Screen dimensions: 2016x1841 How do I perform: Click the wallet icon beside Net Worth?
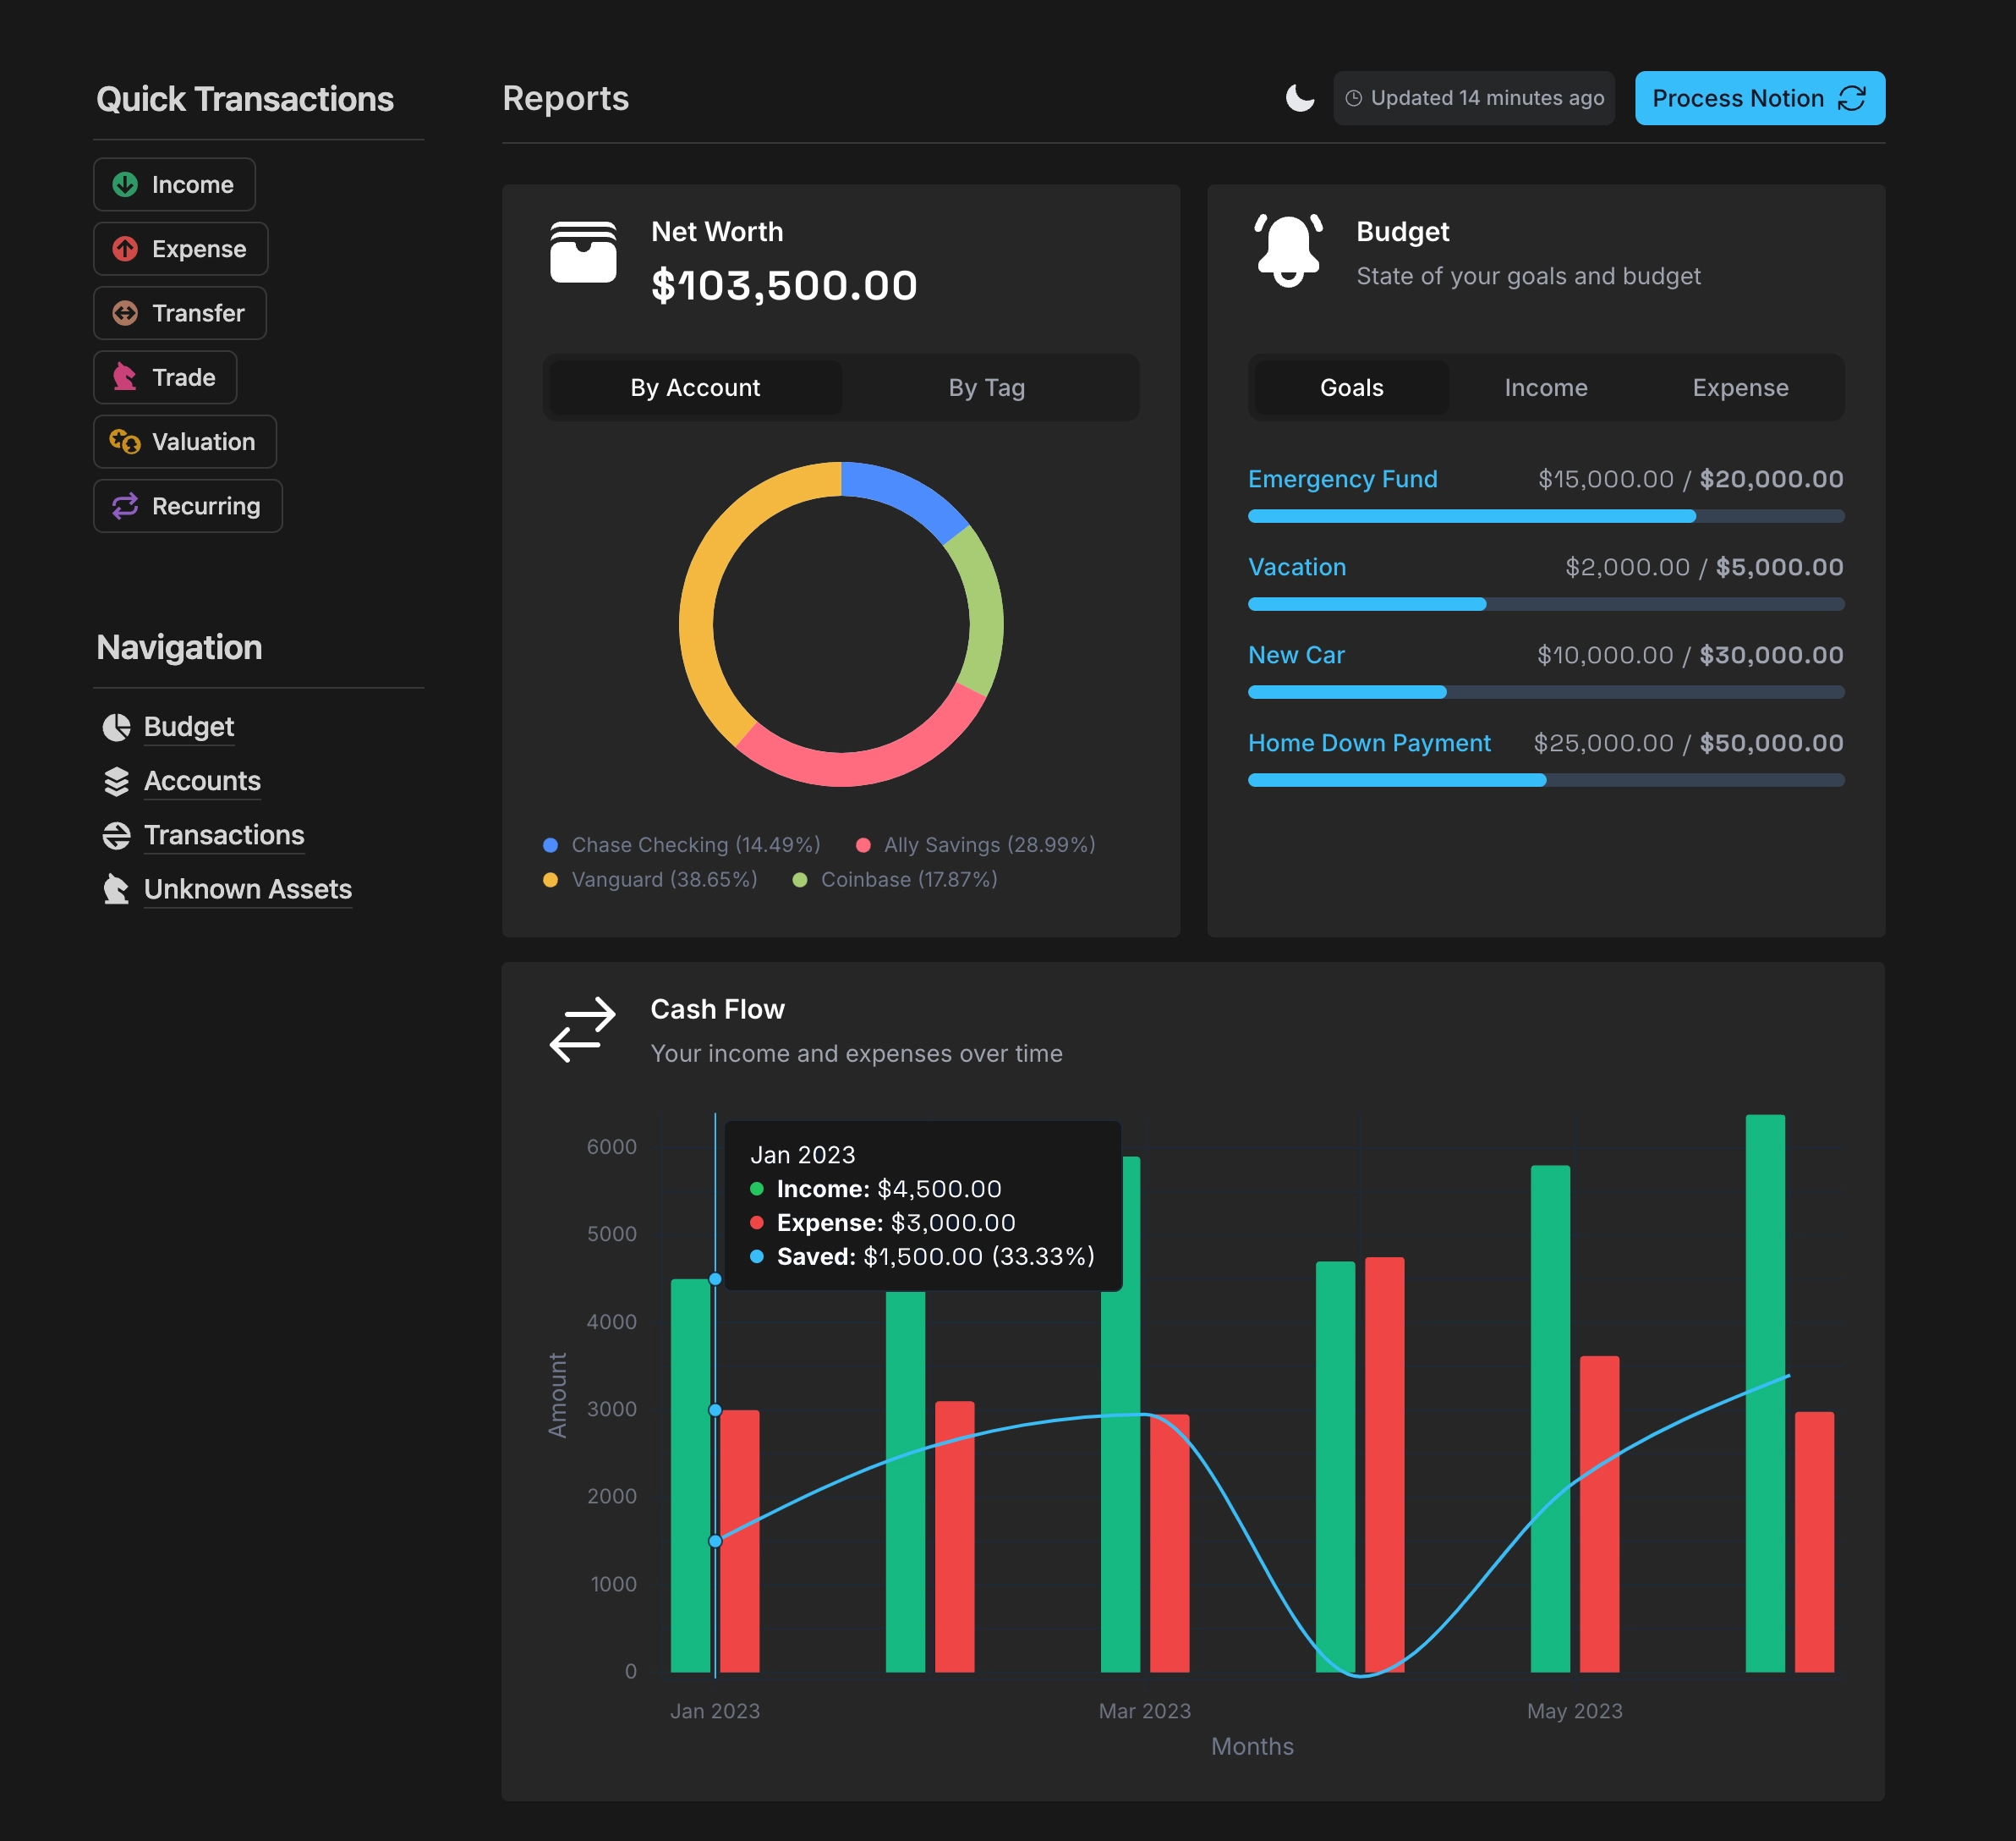point(583,252)
